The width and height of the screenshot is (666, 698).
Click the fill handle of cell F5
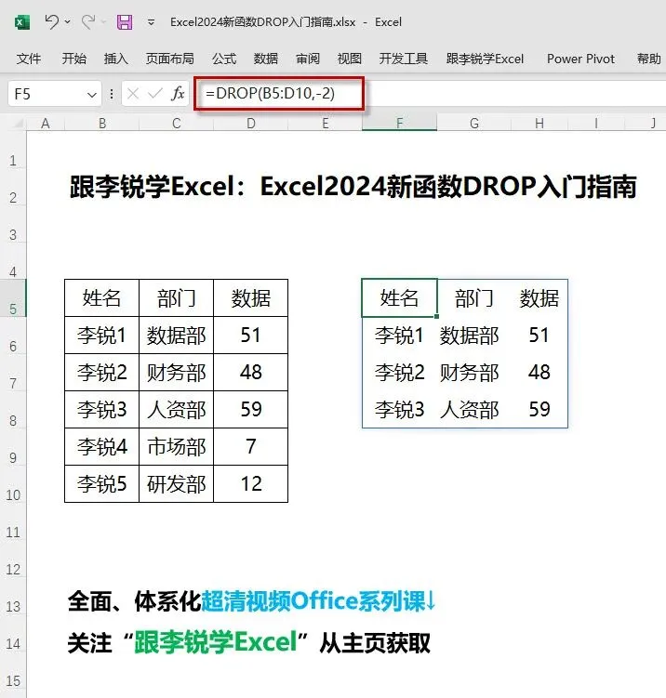[x=436, y=317]
